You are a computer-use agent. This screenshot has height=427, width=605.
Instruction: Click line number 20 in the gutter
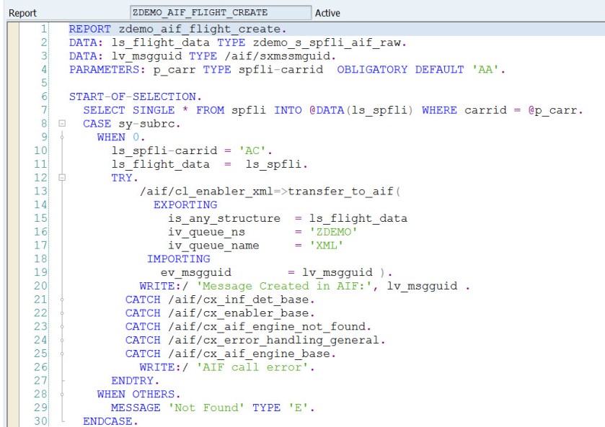click(40, 286)
